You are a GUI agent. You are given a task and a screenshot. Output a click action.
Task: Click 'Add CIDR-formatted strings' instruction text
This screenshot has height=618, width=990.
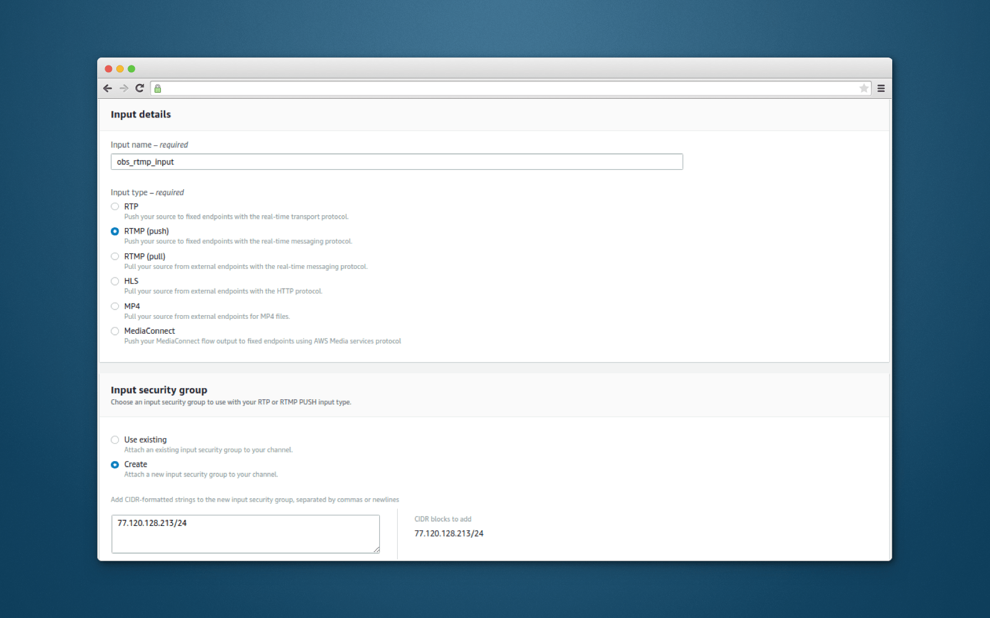[x=255, y=499]
